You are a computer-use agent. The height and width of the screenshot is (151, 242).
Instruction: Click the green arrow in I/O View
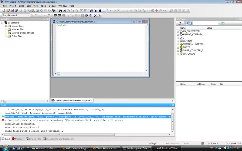223,23
